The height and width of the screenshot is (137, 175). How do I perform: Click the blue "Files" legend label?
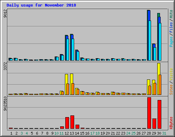click(171, 27)
